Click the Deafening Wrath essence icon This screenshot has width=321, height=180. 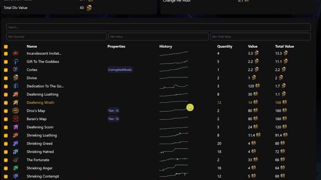pos(16,102)
